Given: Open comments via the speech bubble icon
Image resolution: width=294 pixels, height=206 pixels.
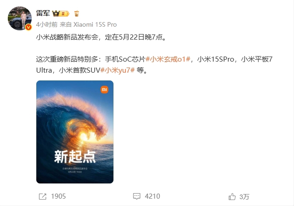Looking at the screenshot, I should pyautogui.click(x=137, y=196).
